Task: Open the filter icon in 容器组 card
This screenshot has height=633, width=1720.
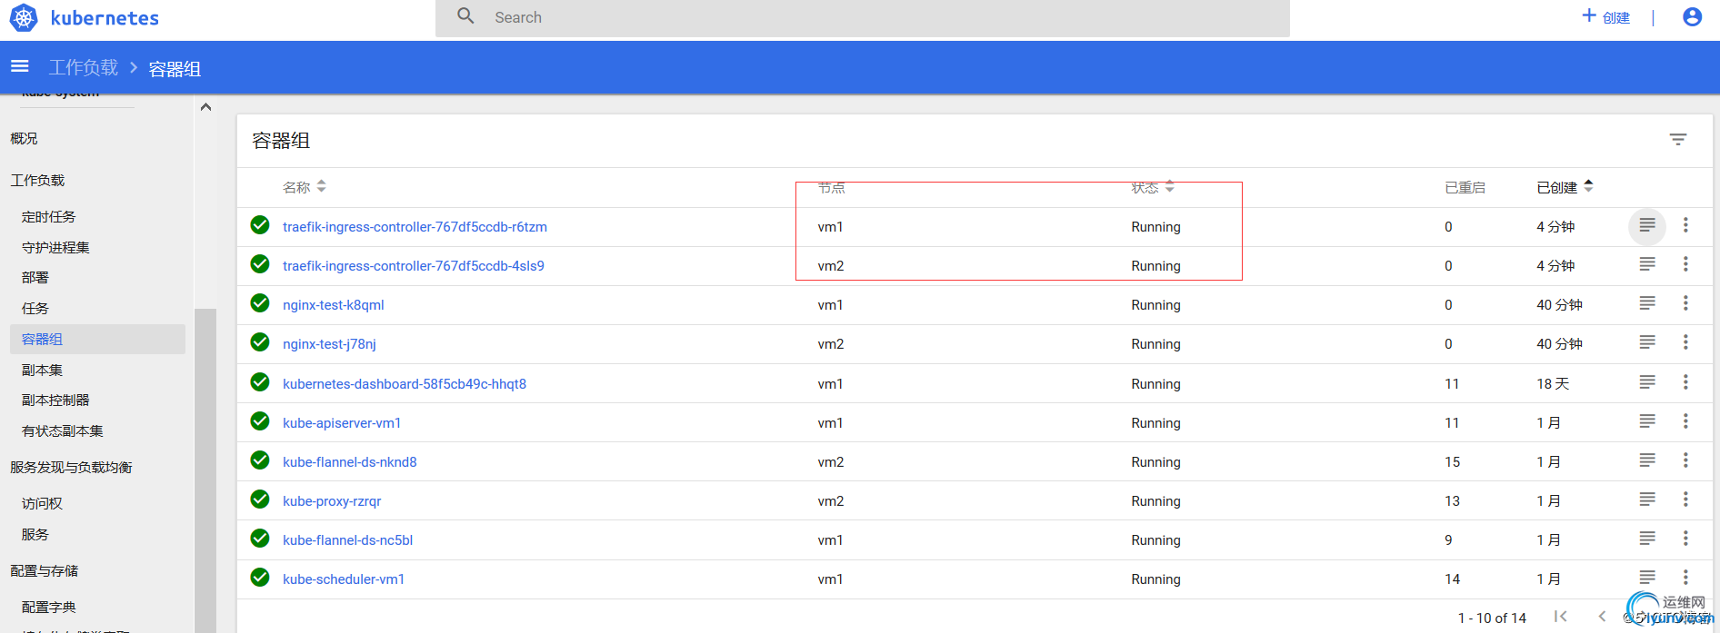Action: (1678, 139)
